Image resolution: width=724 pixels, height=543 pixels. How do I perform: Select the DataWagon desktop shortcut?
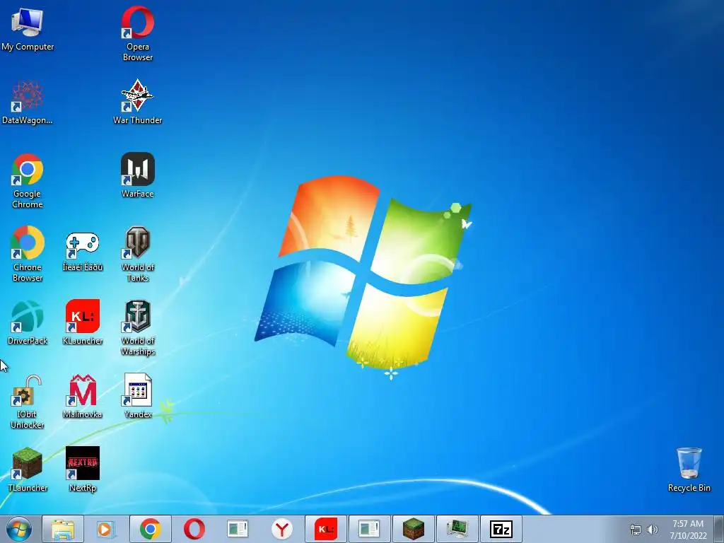28,103
